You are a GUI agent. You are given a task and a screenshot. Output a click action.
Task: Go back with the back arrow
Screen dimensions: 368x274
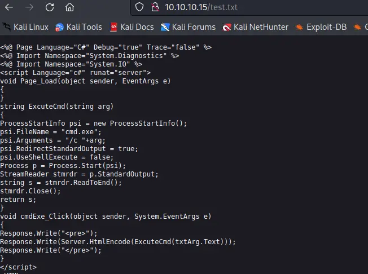(x=9, y=7)
